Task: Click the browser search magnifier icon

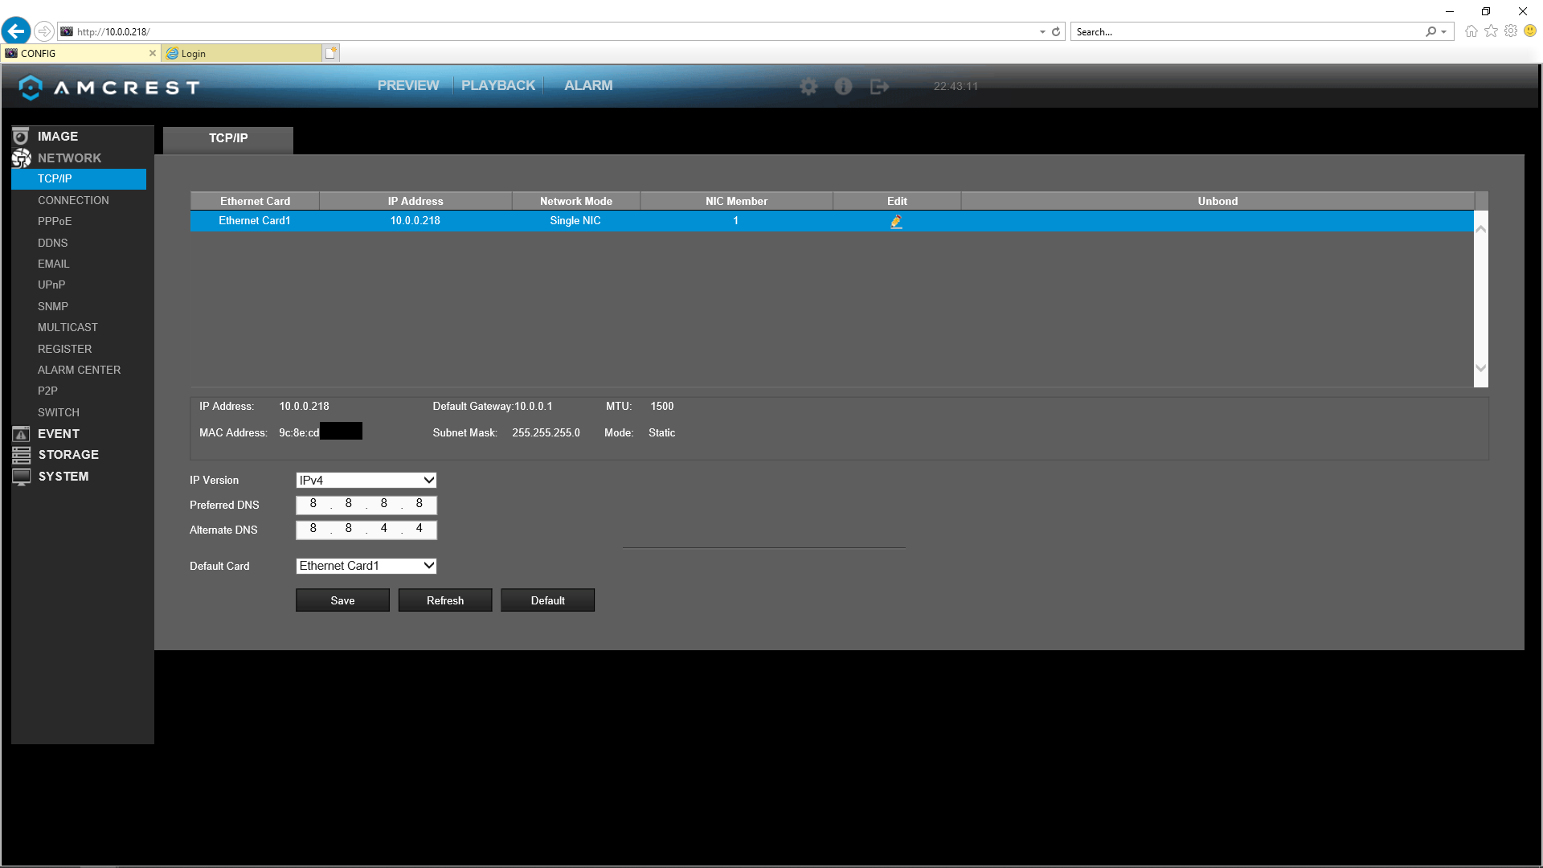Action: click(1430, 32)
